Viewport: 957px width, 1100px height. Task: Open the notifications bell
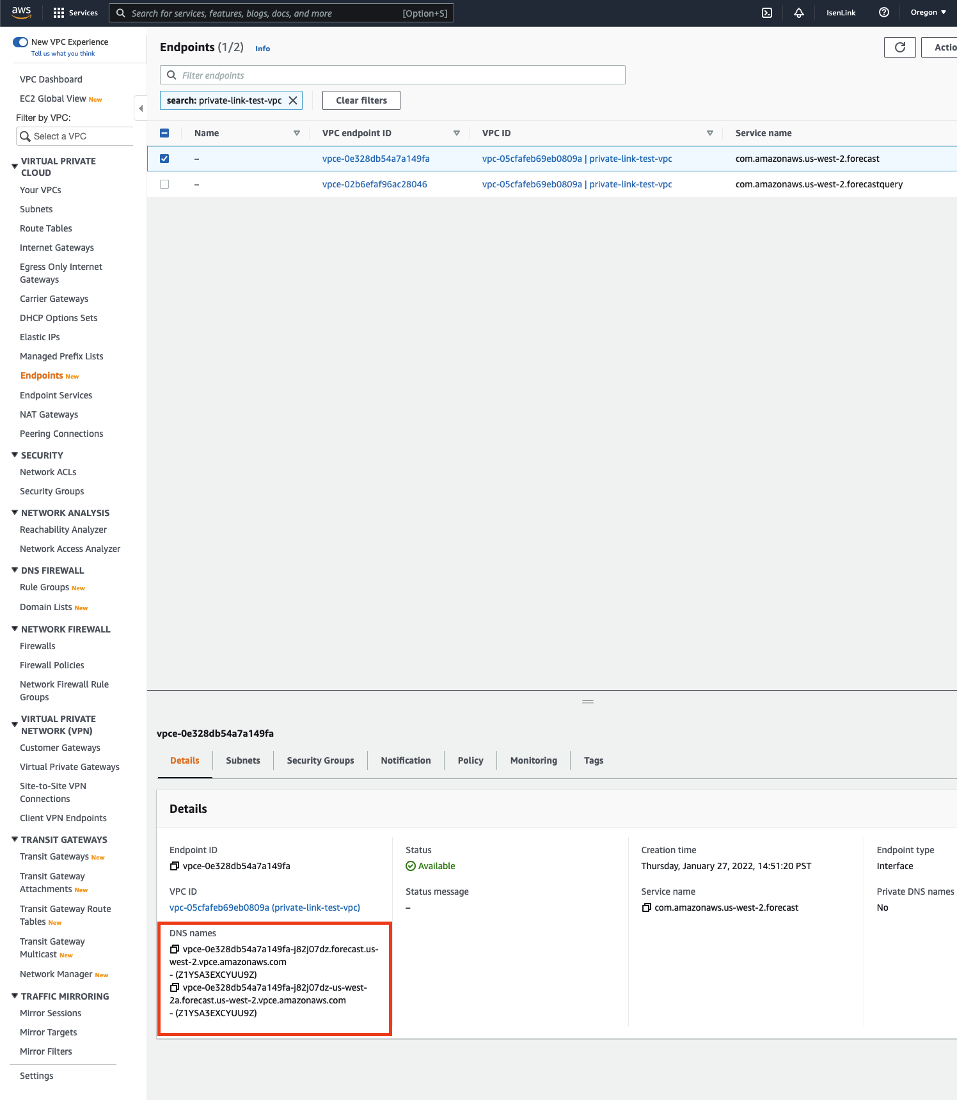(799, 13)
